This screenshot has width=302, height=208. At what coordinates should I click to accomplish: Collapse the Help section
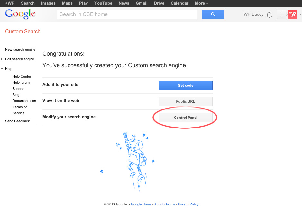[2, 69]
